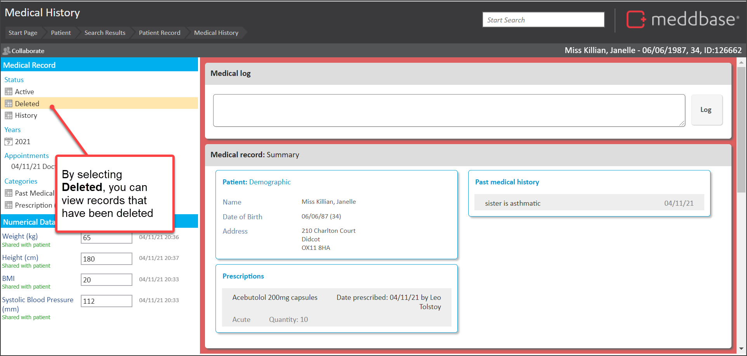This screenshot has width=747, height=356.
Task: Click the grid icon beside Active status
Action: [x=9, y=92]
